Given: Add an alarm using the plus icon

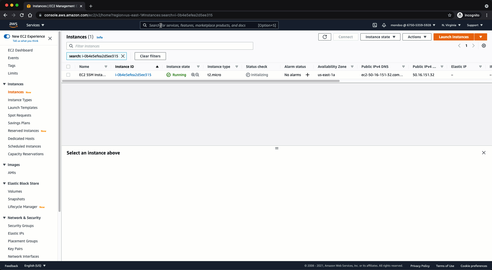Looking at the screenshot, I should pyautogui.click(x=307, y=75).
